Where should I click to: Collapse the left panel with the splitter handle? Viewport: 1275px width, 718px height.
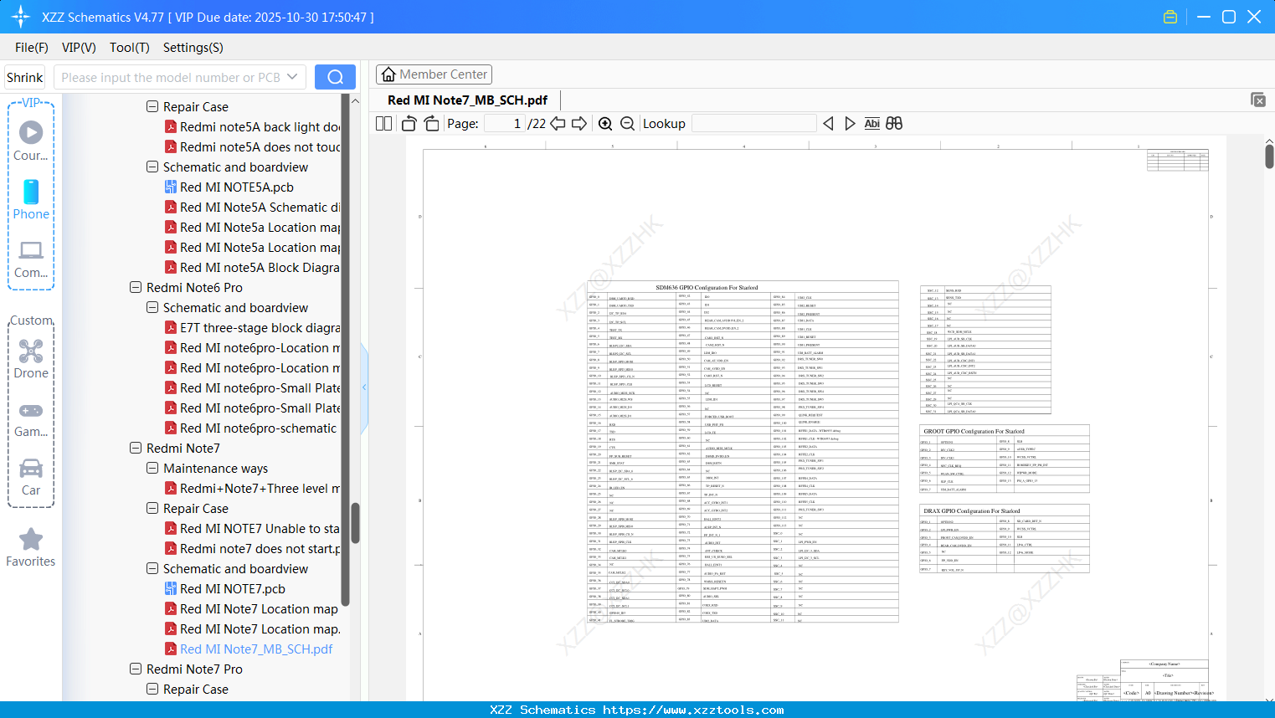364,387
